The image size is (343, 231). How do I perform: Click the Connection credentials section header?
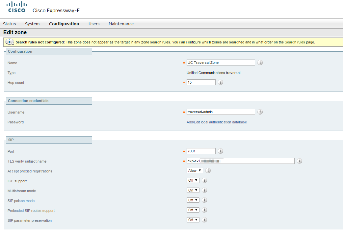click(x=49, y=101)
